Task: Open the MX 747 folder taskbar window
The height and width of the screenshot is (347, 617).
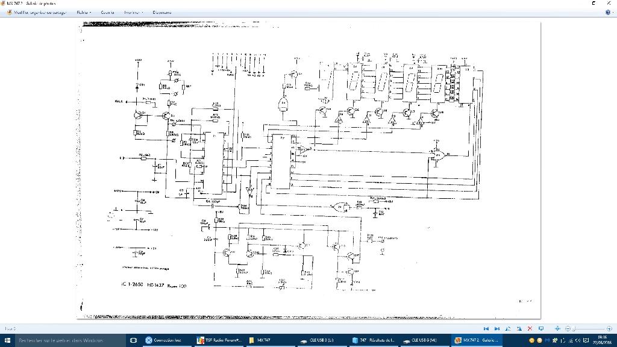Action: [x=271, y=340]
